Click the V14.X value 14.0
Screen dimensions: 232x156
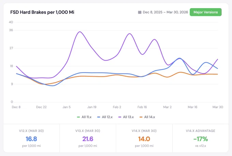[144, 139]
